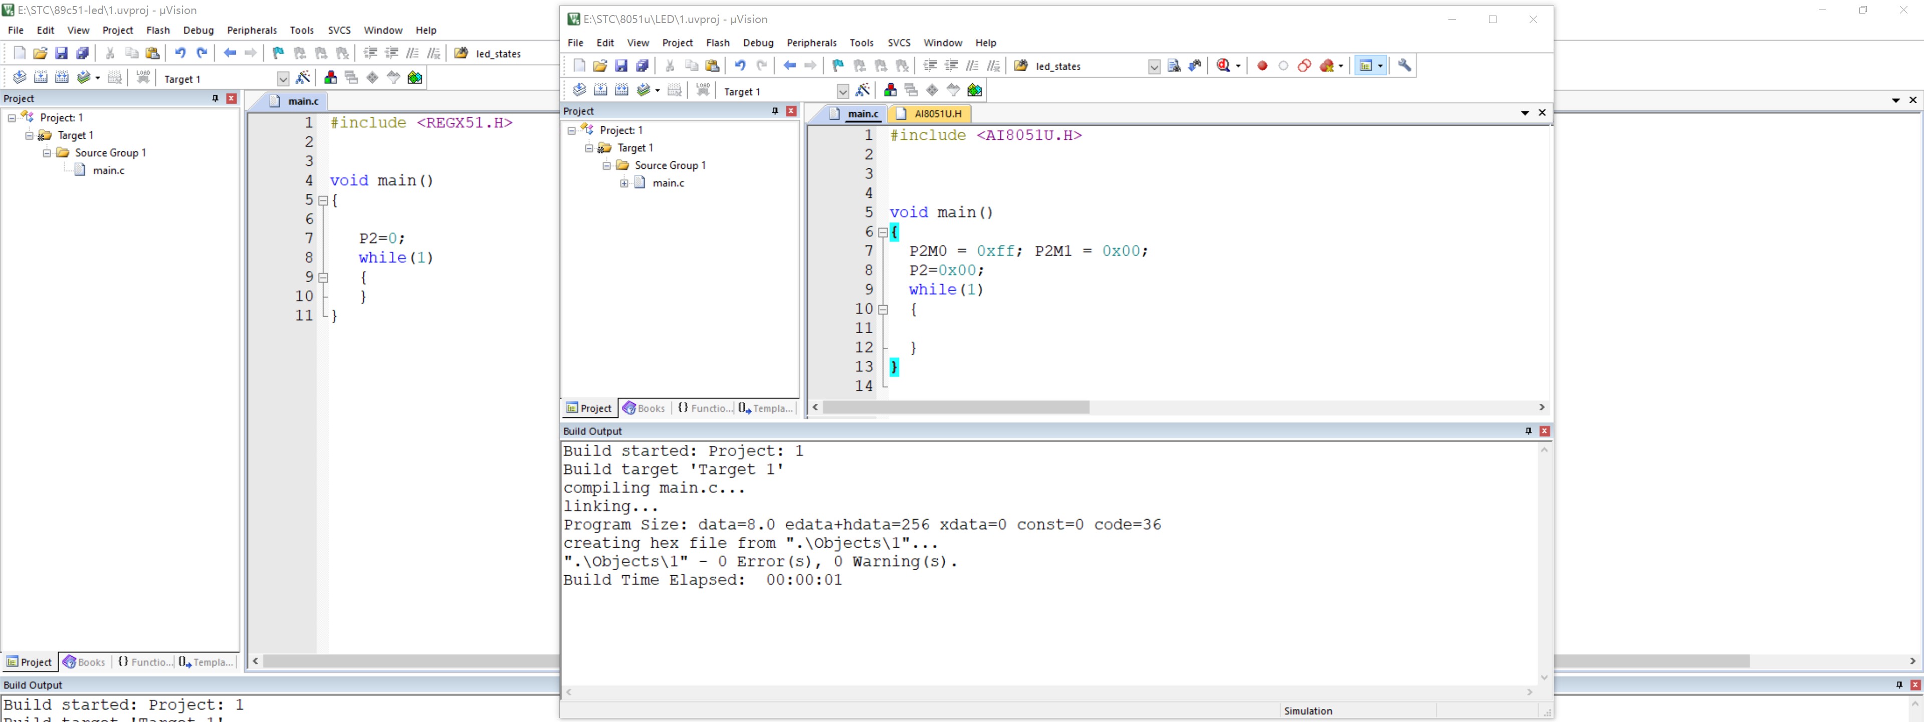Click Build icon in 89c51-led window
Viewport: 1924px width, 722px height.
40,78
